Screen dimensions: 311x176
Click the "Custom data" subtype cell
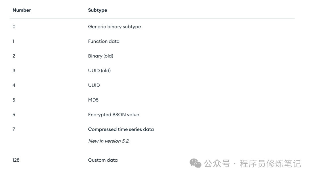coord(103,160)
